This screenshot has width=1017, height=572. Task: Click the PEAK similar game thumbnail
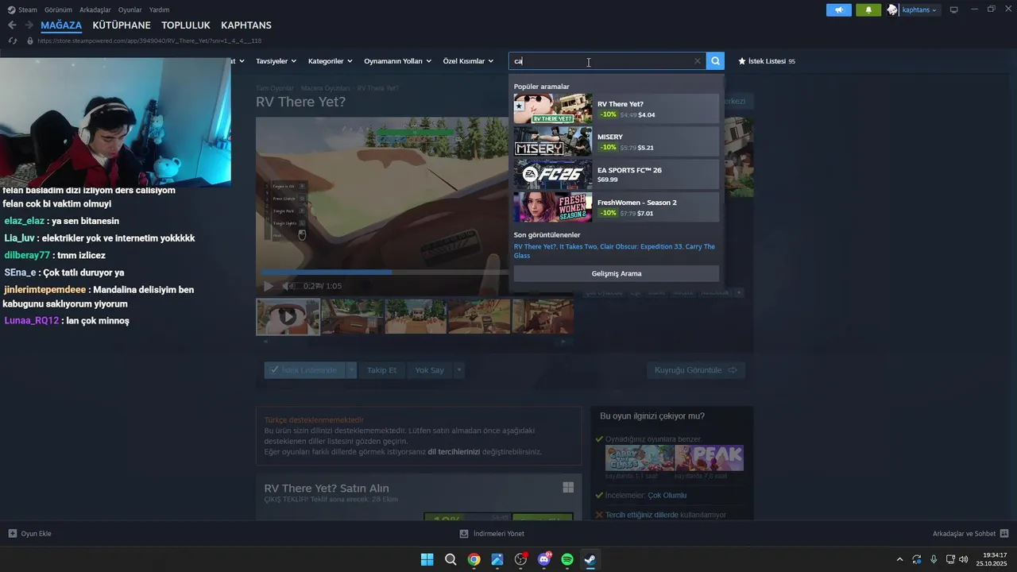[709, 458]
